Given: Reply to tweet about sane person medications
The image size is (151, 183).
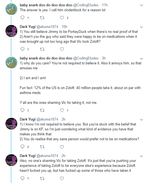Looking at the screenshot, I should [x=22, y=147].
